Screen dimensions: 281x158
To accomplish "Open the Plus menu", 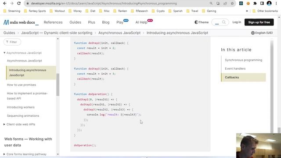I will [91, 22].
